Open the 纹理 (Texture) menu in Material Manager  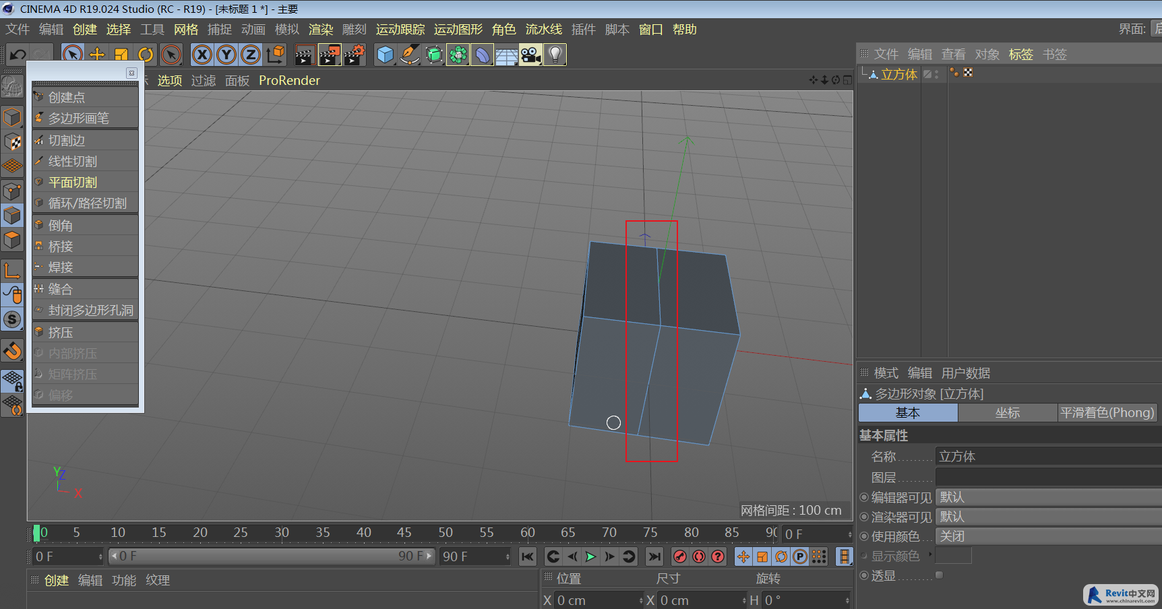(158, 580)
